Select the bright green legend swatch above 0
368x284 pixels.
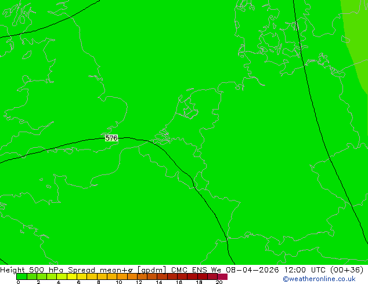(x=21, y=276)
